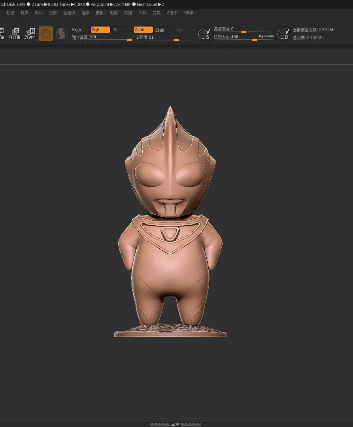This screenshot has height=427, width=353.
Task: Click the dimmed Zcut button
Action: click(x=181, y=30)
